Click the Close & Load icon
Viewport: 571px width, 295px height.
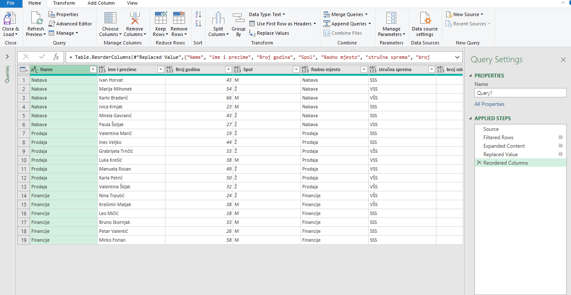(10, 19)
